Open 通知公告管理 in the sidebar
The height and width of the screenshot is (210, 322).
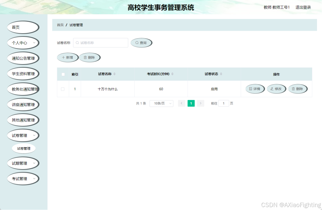click(x=23, y=58)
